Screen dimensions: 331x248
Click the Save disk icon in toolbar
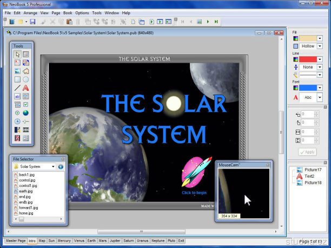[x=32, y=22]
